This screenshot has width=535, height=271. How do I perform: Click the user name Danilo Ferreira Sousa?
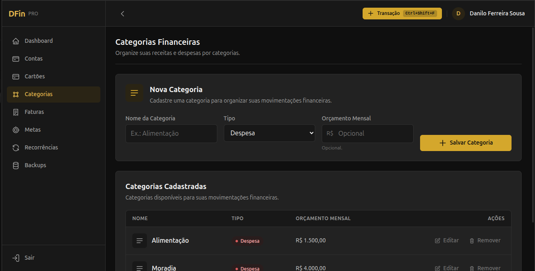pyautogui.click(x=497, y=13)
